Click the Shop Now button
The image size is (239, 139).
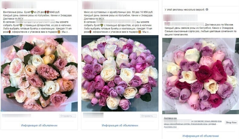[231, 122]
